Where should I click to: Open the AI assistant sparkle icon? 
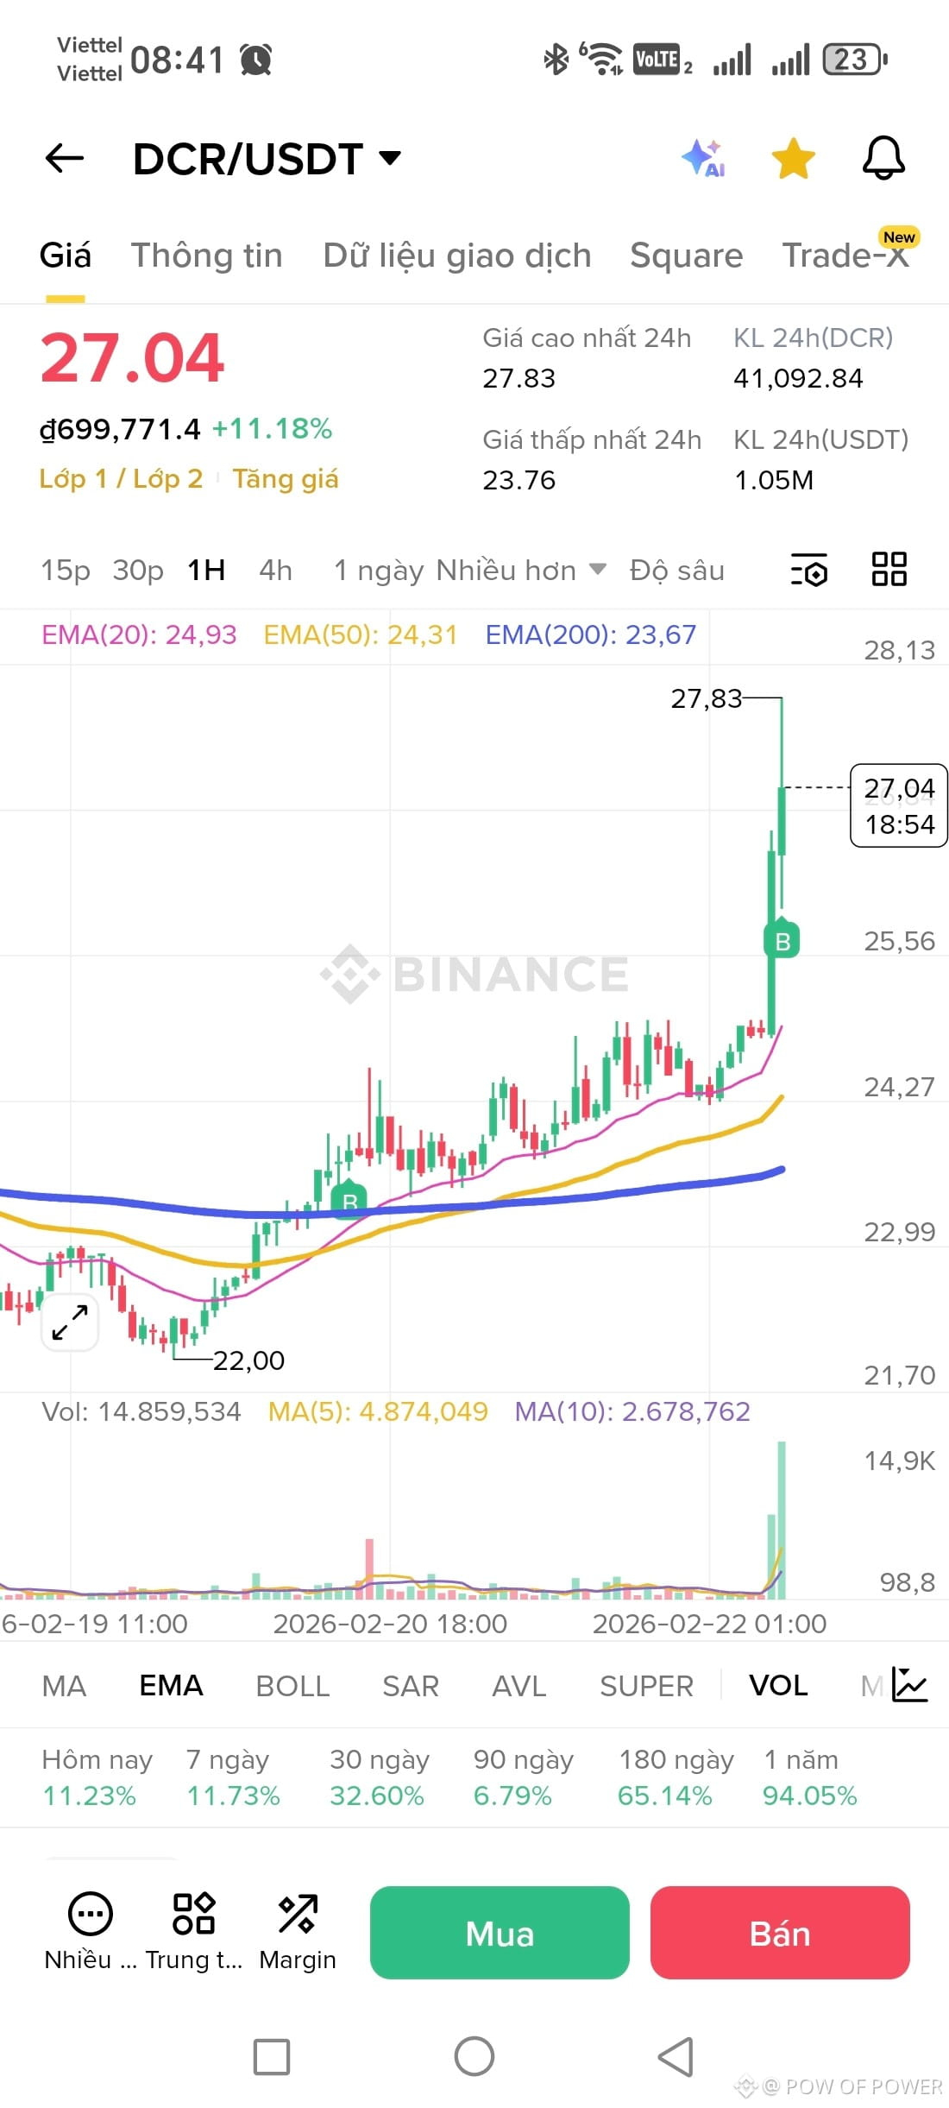703,158
